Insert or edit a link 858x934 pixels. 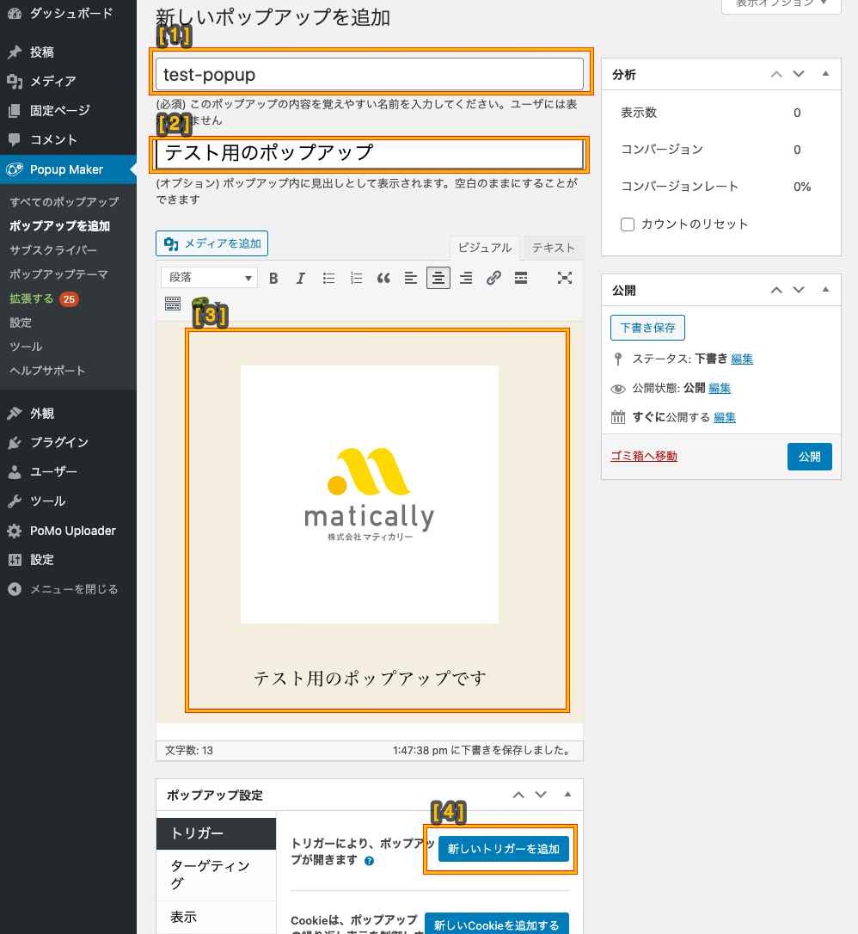click(x=493, y=278)
